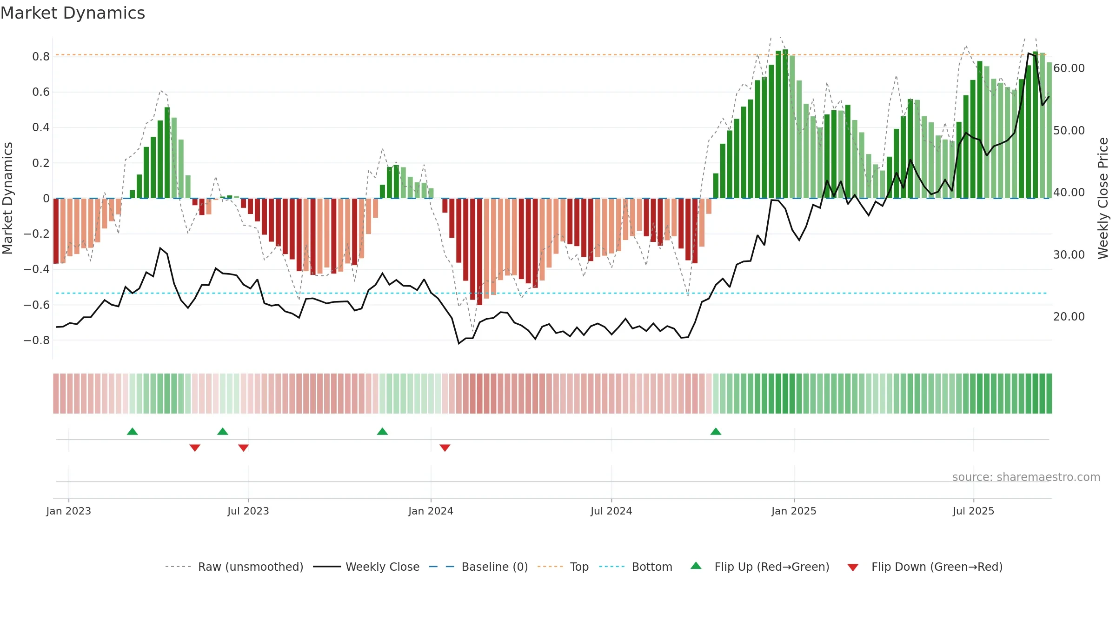
Task: Click the heat strip's dark green final segment
Action: 1049,394
